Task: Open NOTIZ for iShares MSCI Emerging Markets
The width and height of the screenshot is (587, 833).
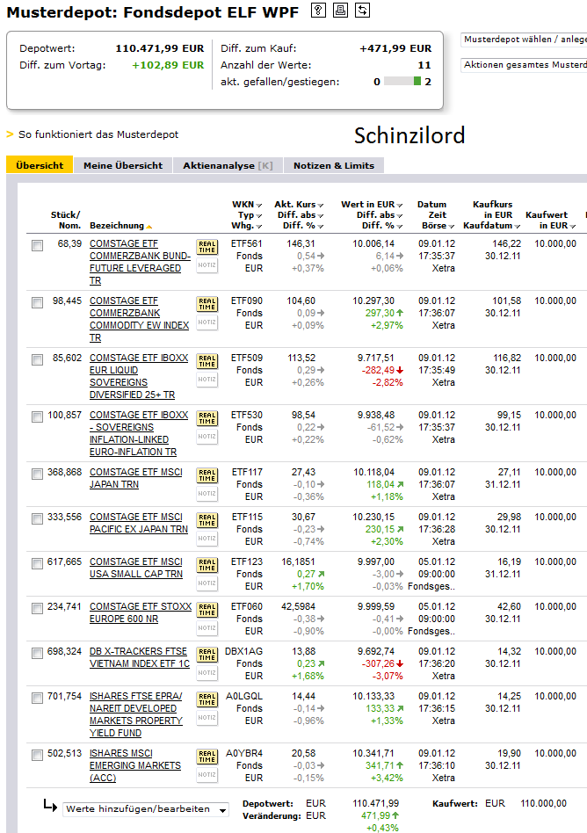Action: [x=207, y=774]
